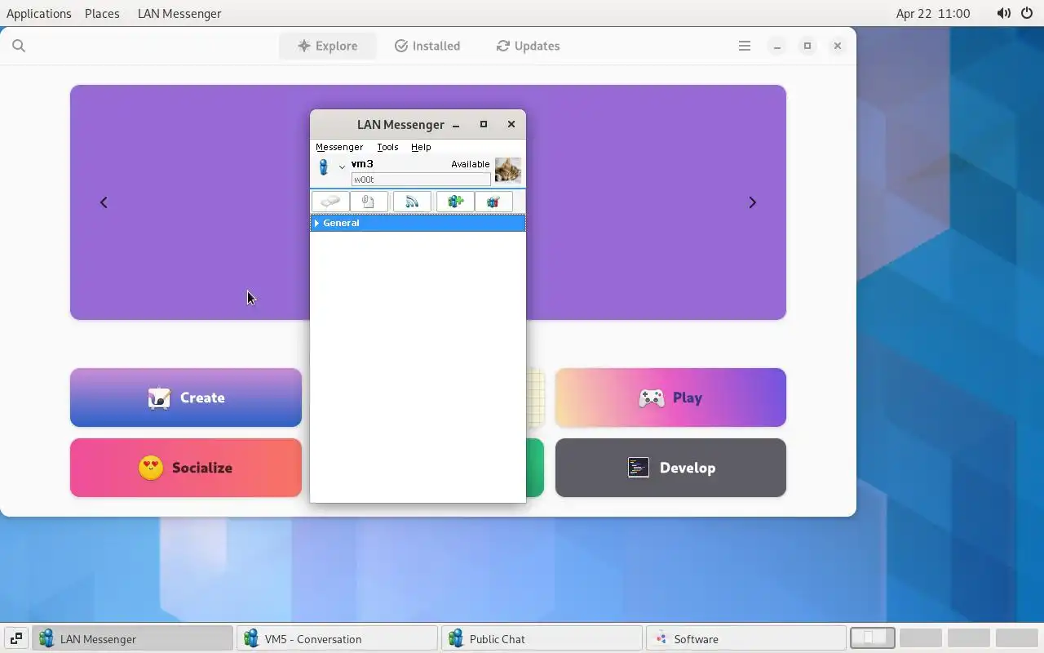Click the public chat people icon

(x=493, y=202)
